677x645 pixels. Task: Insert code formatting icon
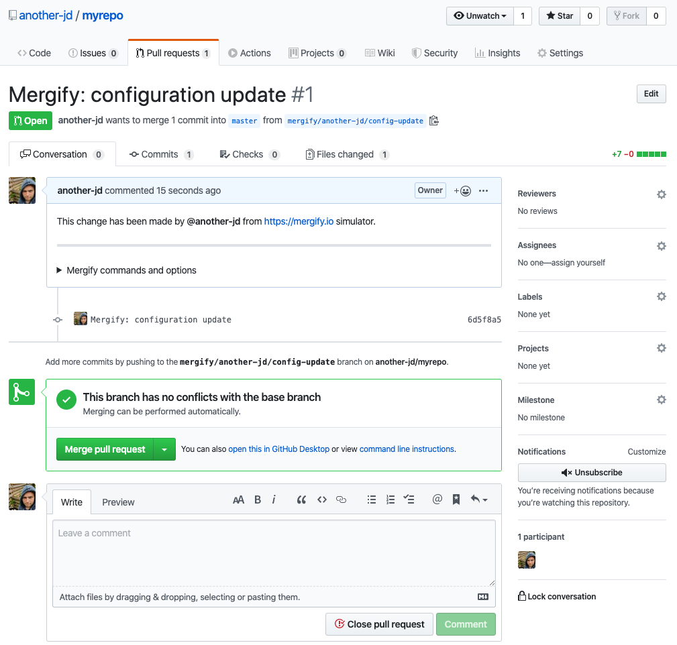(x=322, y=500)
